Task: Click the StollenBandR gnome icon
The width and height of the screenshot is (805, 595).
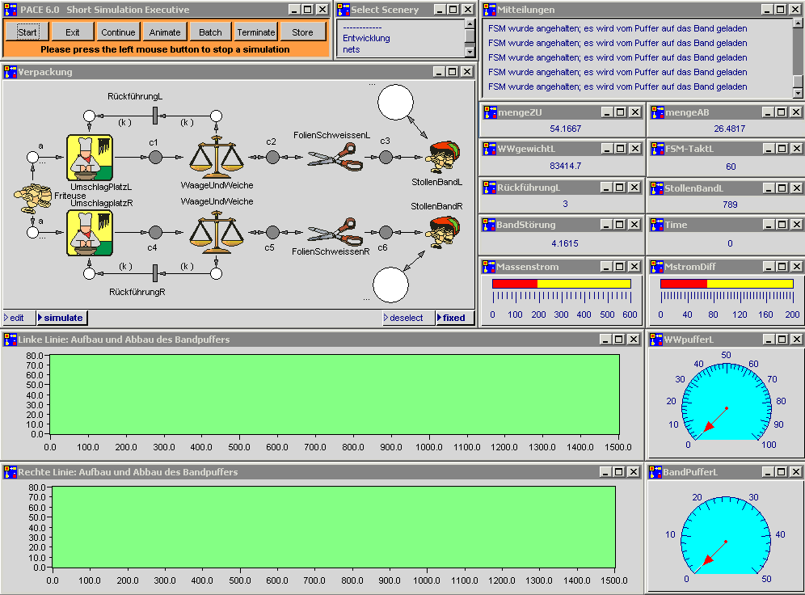Action: (443, 232)
